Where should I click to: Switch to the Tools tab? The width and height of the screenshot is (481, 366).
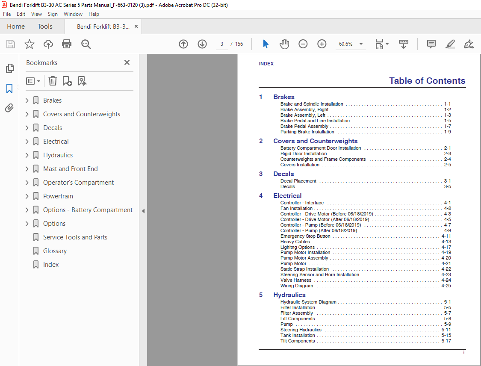[x=45, y=27]
